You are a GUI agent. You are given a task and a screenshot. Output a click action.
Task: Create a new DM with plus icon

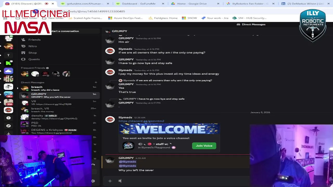click(x=96, y=82)
